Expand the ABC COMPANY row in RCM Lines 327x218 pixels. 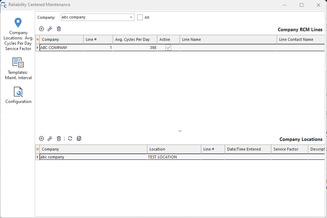(38, 48)
